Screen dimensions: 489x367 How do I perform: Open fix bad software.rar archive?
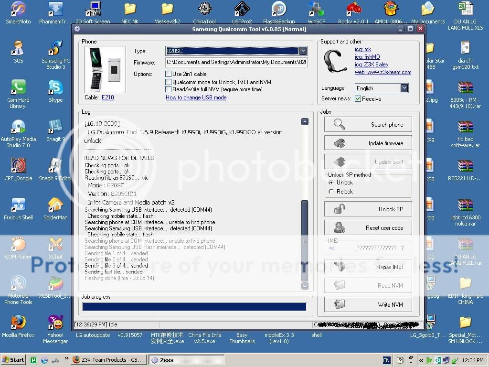[x=465, y=133]
